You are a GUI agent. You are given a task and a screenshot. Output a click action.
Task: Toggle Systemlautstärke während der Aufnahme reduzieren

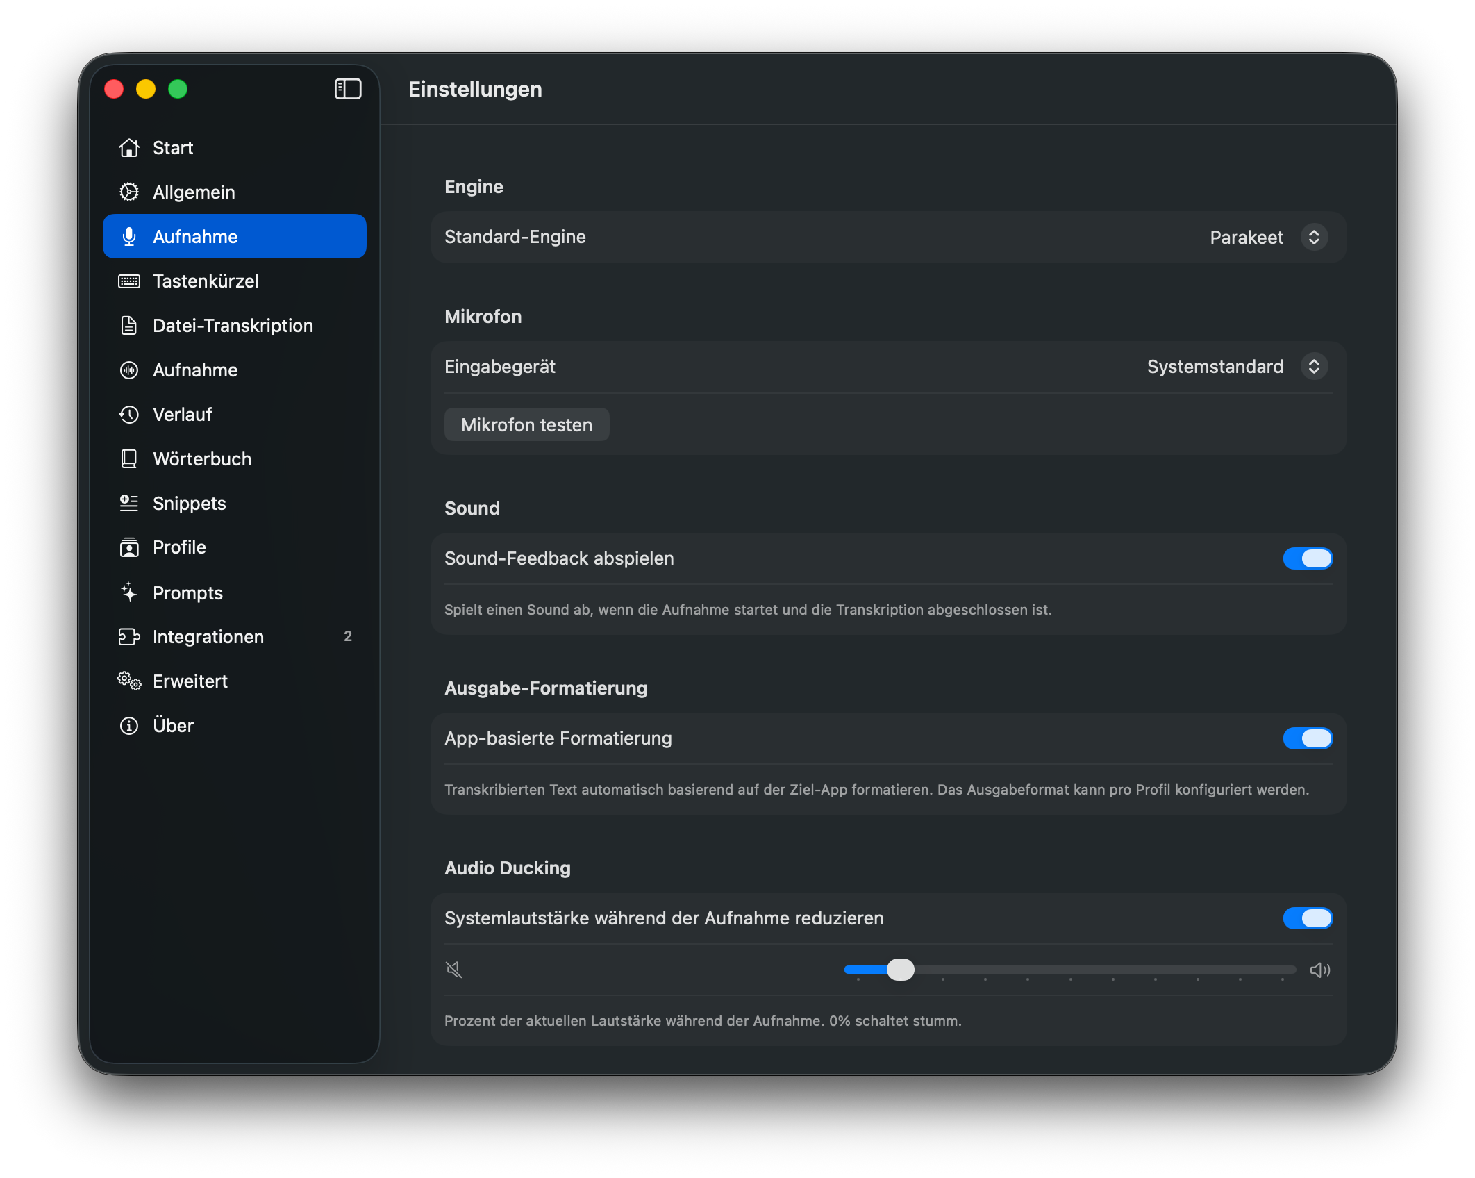1308,918
